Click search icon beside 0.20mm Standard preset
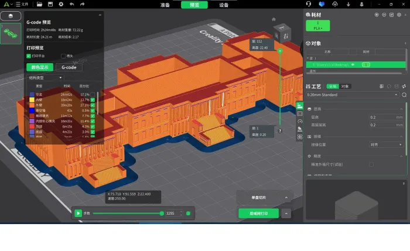Screen dimensions: 410x251 pos(404,94)
